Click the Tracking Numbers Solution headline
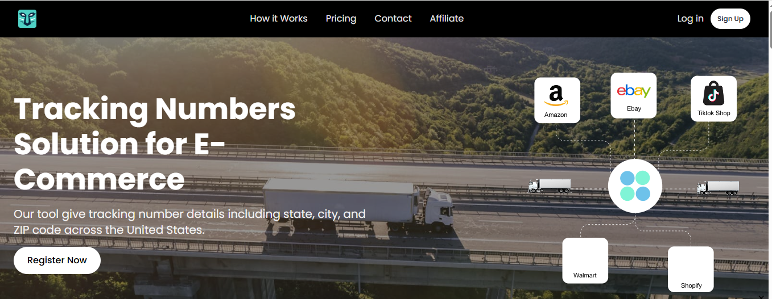Screen dimensions: 772x299 click(x=155, y=144)
